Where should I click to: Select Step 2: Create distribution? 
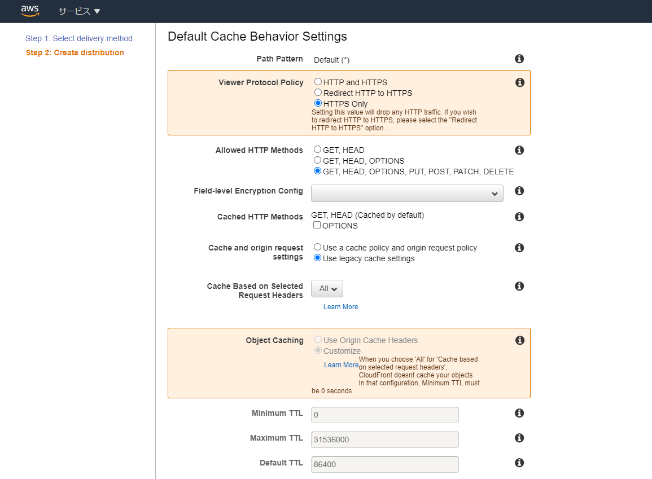[75, 52]
